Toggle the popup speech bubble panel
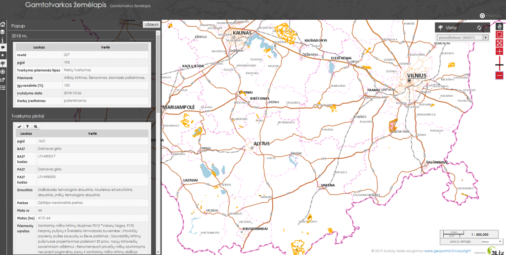Viewport: 506px width, 255px height. click(3, 48)
